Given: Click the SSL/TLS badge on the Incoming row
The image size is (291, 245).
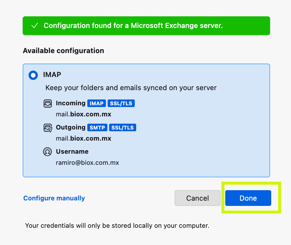Looking at the screenshot, I should pyautogui.click(x=121, y=103).
